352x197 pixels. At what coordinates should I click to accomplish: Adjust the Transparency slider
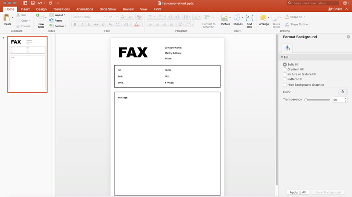pos(306,100)
